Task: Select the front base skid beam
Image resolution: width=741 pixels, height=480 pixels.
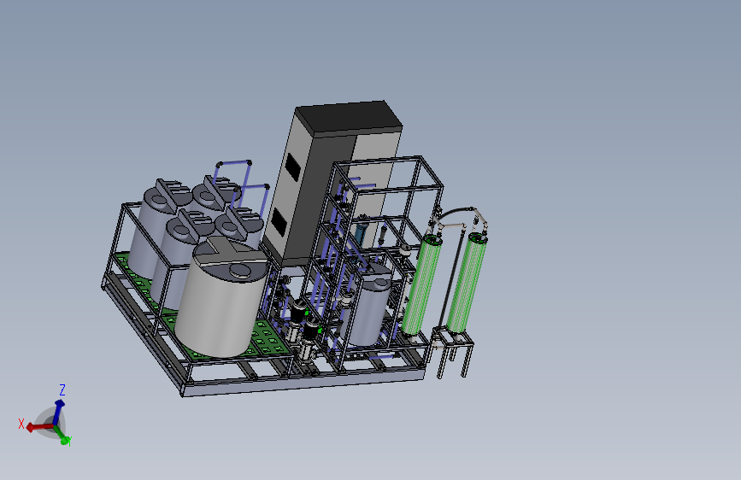Action: click(305, 383)
